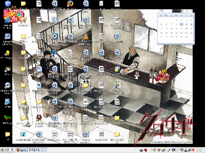This screenshot has width=205, height=153.
Task: Open the Start (スタート) menu
Action: tap(7, 150)
